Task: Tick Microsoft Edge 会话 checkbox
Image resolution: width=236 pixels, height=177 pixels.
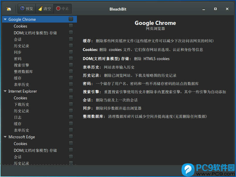Action: pos(71,156)
